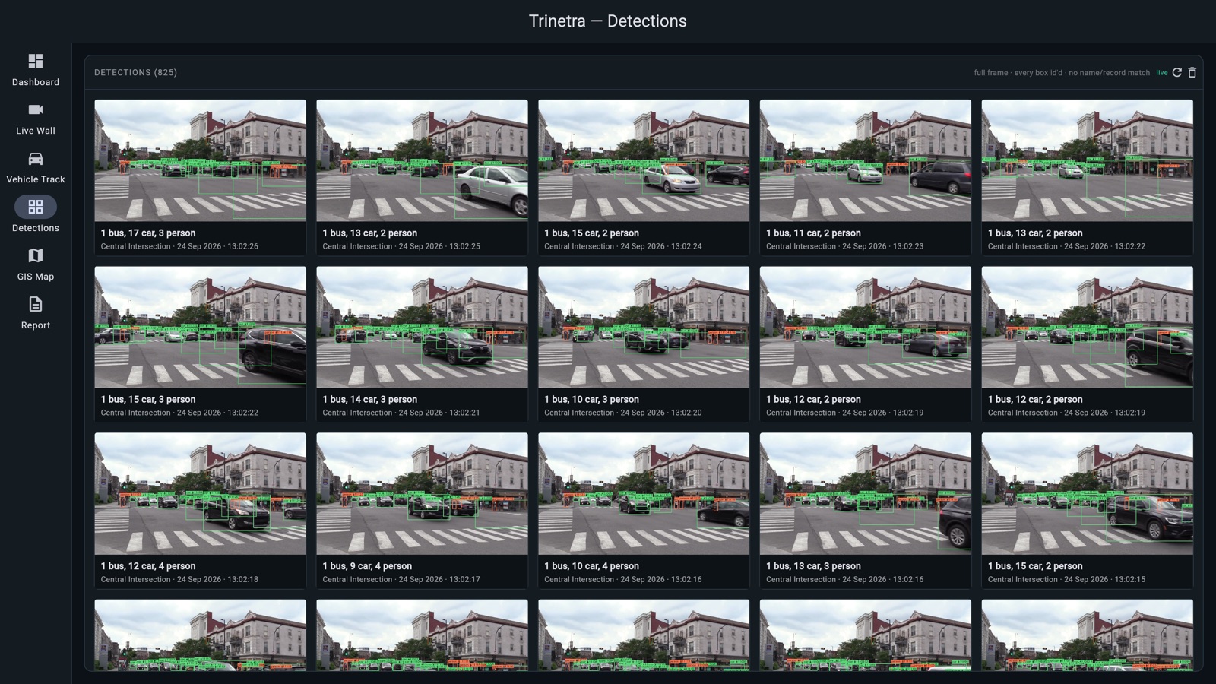
Task: Click the Vehicle Track menu label
Action: [36, 179]
